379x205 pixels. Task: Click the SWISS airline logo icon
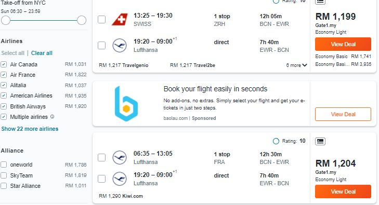pyautogui.click(x=120, y=19)
